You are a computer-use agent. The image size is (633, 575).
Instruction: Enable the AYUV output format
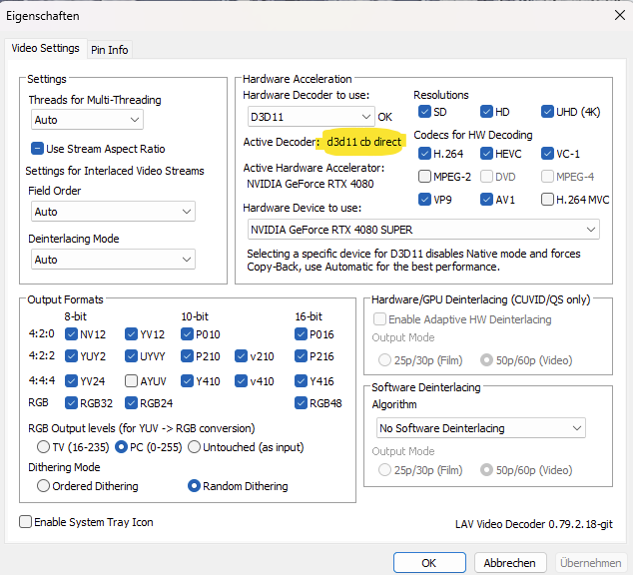pyautogui.click(x=131, y=381)
